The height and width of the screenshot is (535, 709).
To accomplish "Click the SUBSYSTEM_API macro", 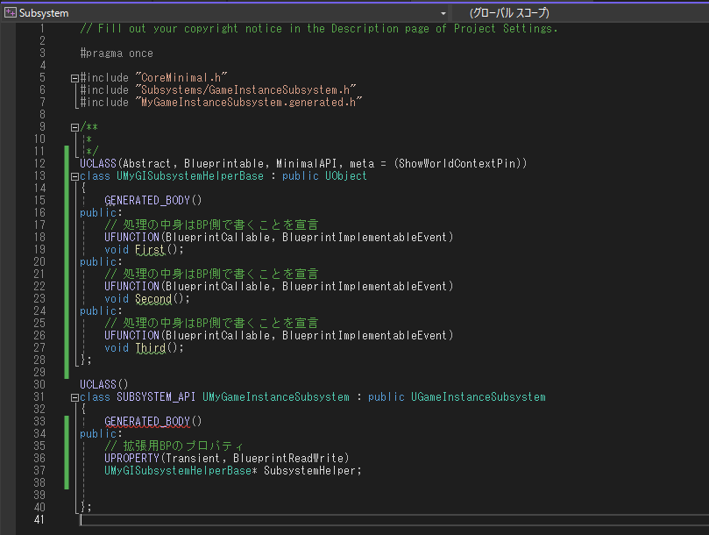I will coord(156,397).
